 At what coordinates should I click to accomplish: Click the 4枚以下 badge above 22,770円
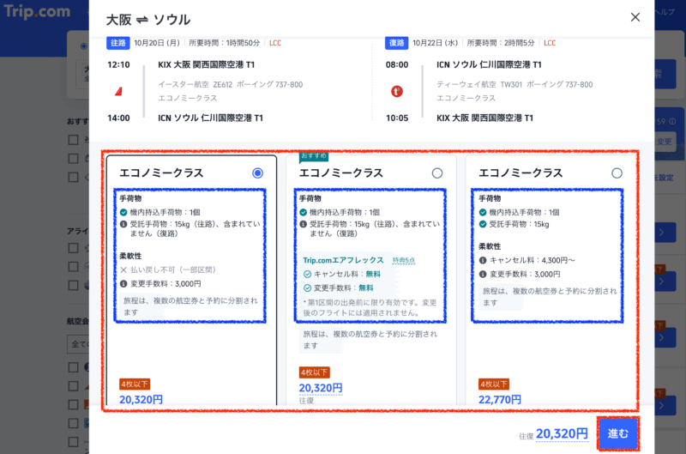click(494, 384)
